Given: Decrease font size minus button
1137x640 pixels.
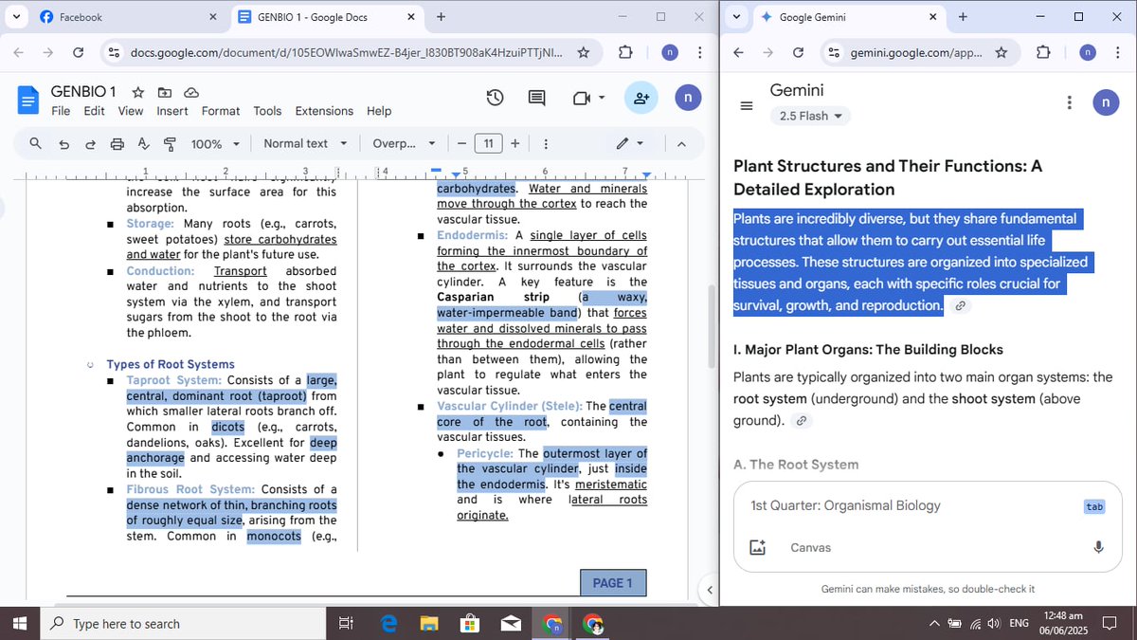Looking at the screenshot, I should (461, 144).
